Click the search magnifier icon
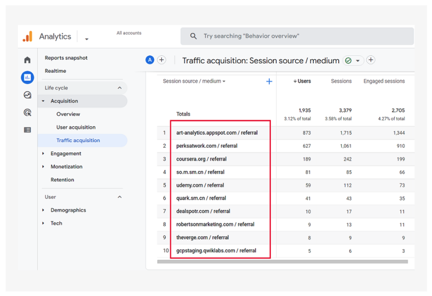This screenshot has width=432, height=296. (x=194, y=36)
